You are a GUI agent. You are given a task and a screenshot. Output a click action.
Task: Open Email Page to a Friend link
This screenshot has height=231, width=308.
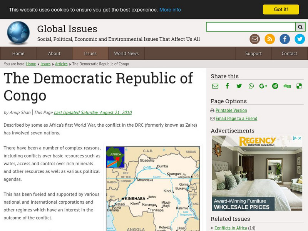(236, 119)
